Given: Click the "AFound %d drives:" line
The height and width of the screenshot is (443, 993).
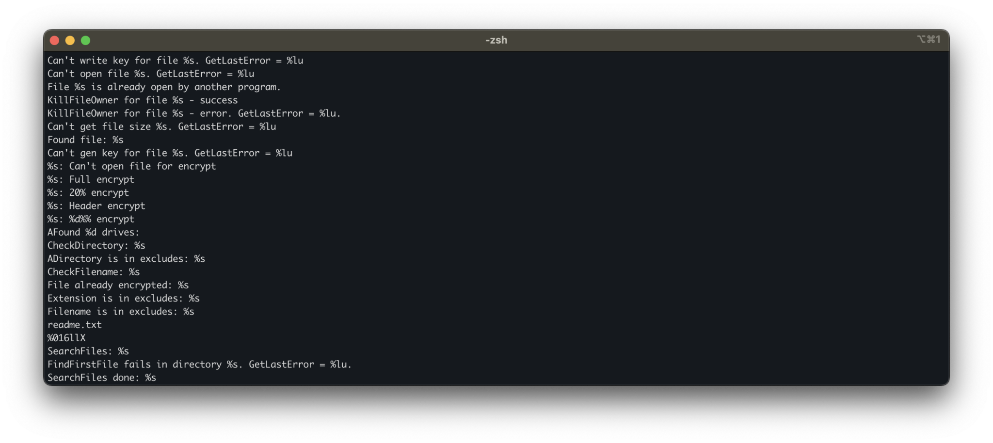Looking at the screenshot, I should [x=93, y=232].
